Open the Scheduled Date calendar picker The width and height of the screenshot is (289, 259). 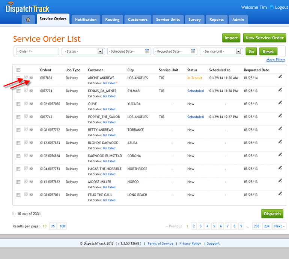147,52
